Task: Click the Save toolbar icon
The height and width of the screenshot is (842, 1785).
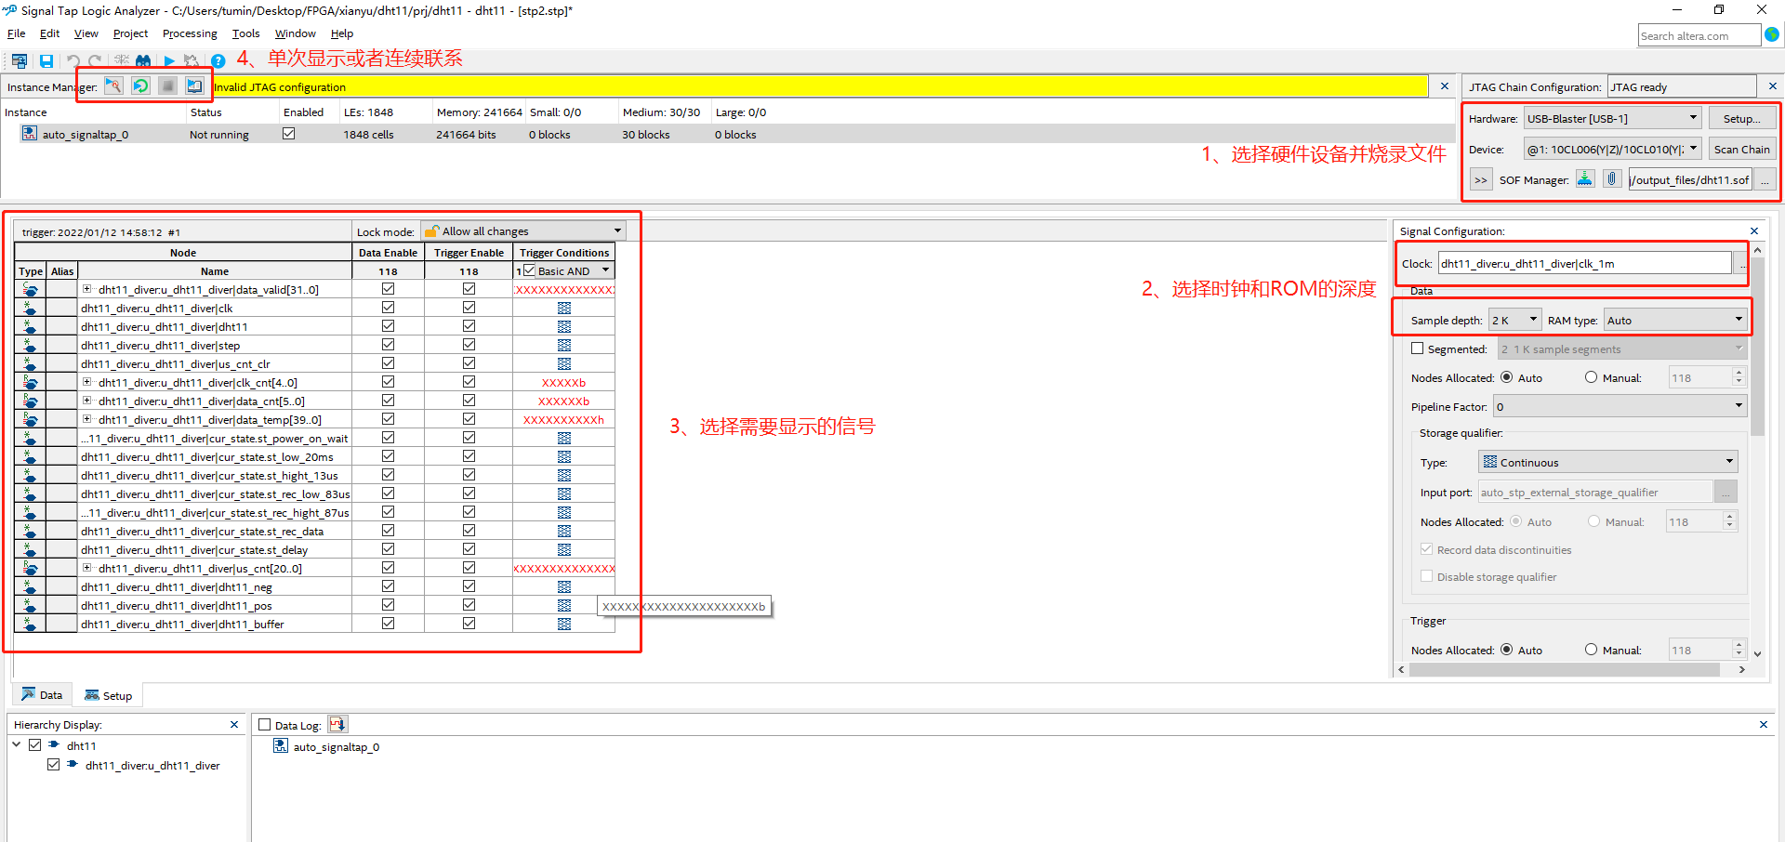Action: 46,61
